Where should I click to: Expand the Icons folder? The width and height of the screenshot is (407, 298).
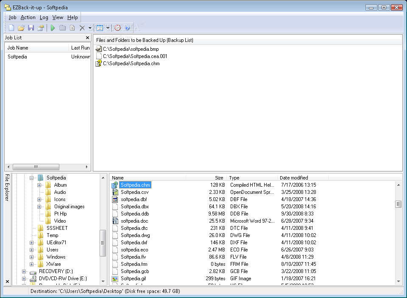coord(39,199)
